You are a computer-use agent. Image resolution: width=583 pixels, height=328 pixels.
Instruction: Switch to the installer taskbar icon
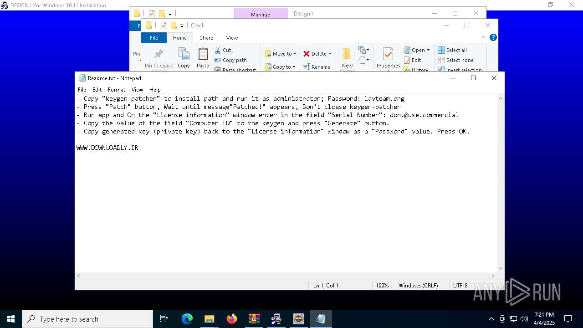276,319
